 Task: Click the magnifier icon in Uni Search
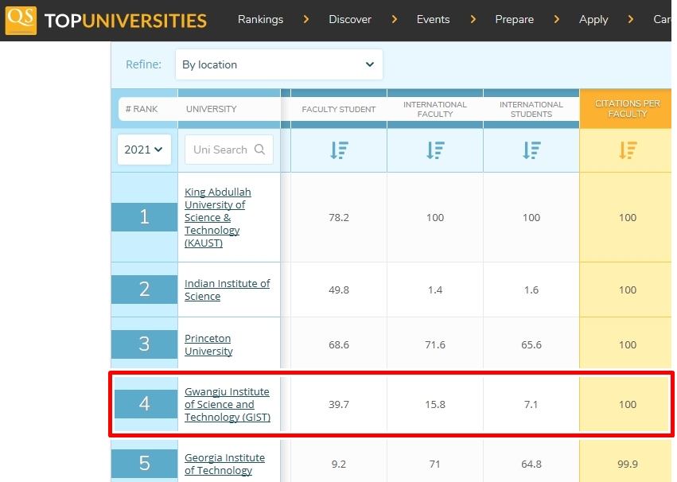coord(260,150)
